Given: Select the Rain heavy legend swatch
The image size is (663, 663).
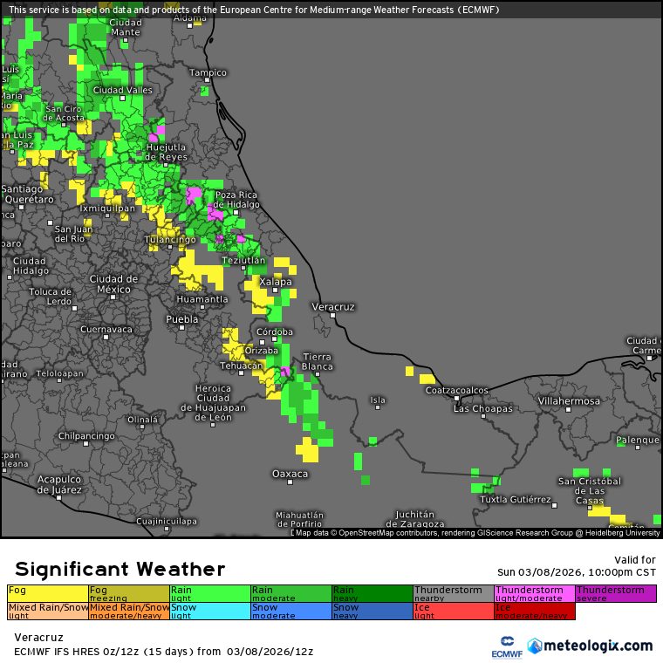Looking at the screenshot, I should click(373, 594).
